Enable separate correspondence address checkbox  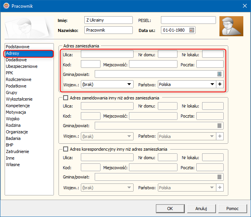(x=65, y=149)
